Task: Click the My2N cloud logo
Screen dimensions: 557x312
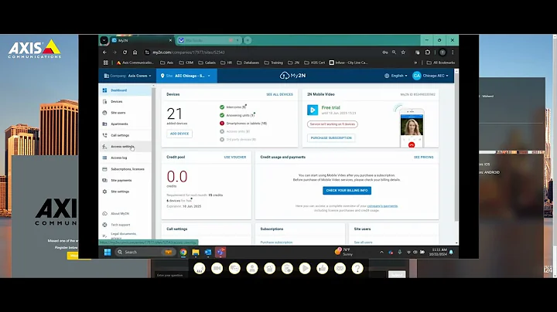Action: point(292,76)
